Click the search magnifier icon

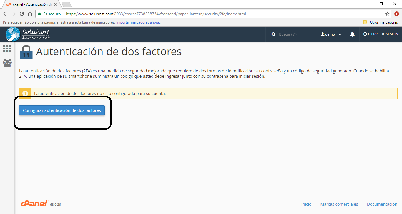tap(273, 34)
